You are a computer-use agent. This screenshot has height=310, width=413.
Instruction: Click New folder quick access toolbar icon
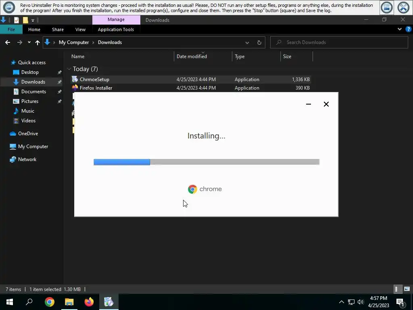[x=25, y=20]
